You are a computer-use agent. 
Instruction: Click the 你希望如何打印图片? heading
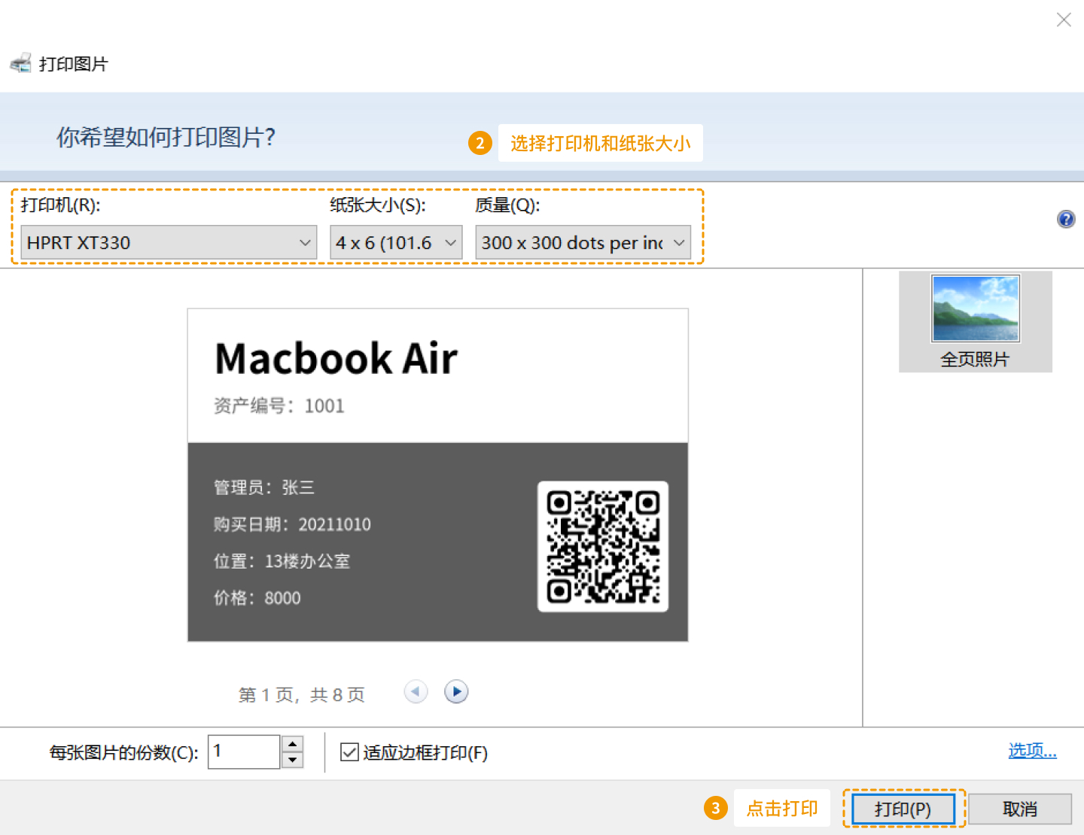pyautogui.click(x=166, y=137)
